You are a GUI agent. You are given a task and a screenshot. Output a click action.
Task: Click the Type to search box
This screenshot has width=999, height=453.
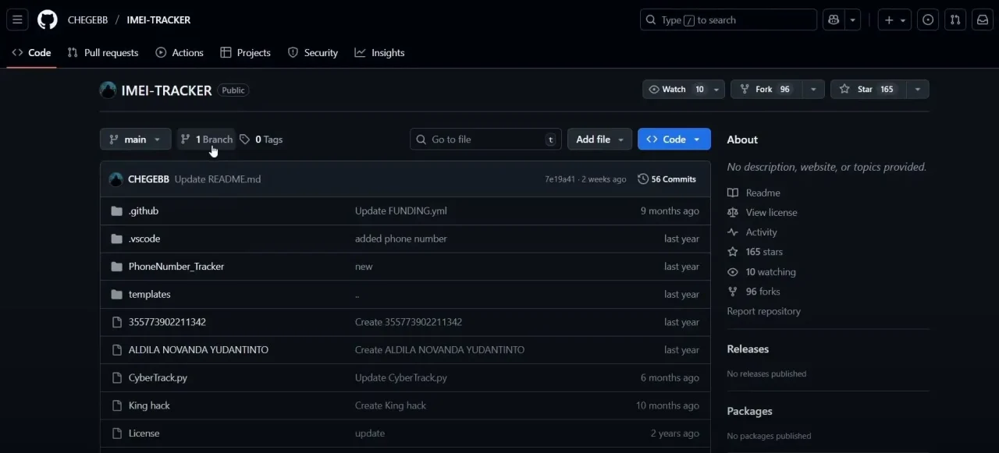tap(728, 19)
